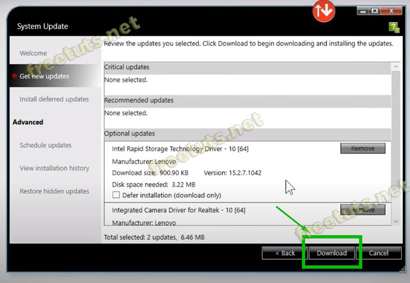Minimize the System Update window
The height and width of the screenshot is (283, 410).
pyautogui.click(x=363, y=11)
